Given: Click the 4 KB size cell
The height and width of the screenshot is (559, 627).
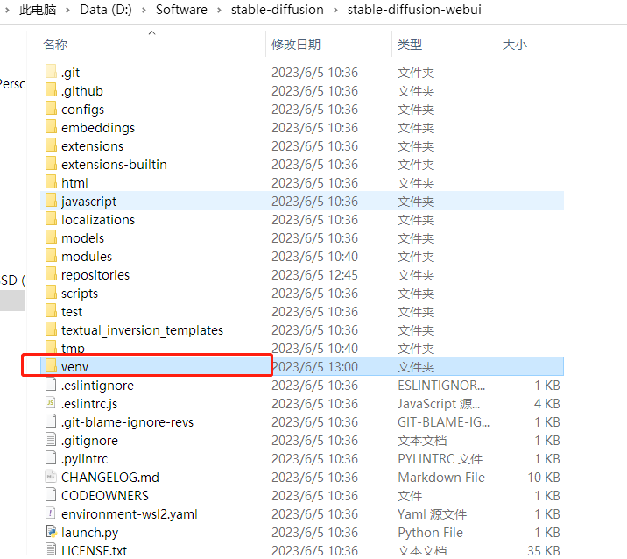Looking at the screenshot, I should (x=546, y=404).
